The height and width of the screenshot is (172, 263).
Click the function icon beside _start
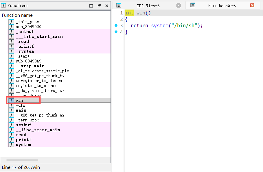coord(11,56)
